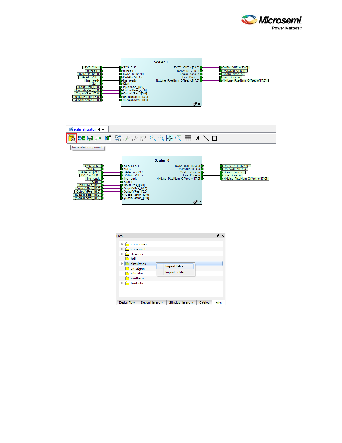This screenshot has height=443, width=342.
Task: Choose Import Files... from context menu
Action: (175, 266)
